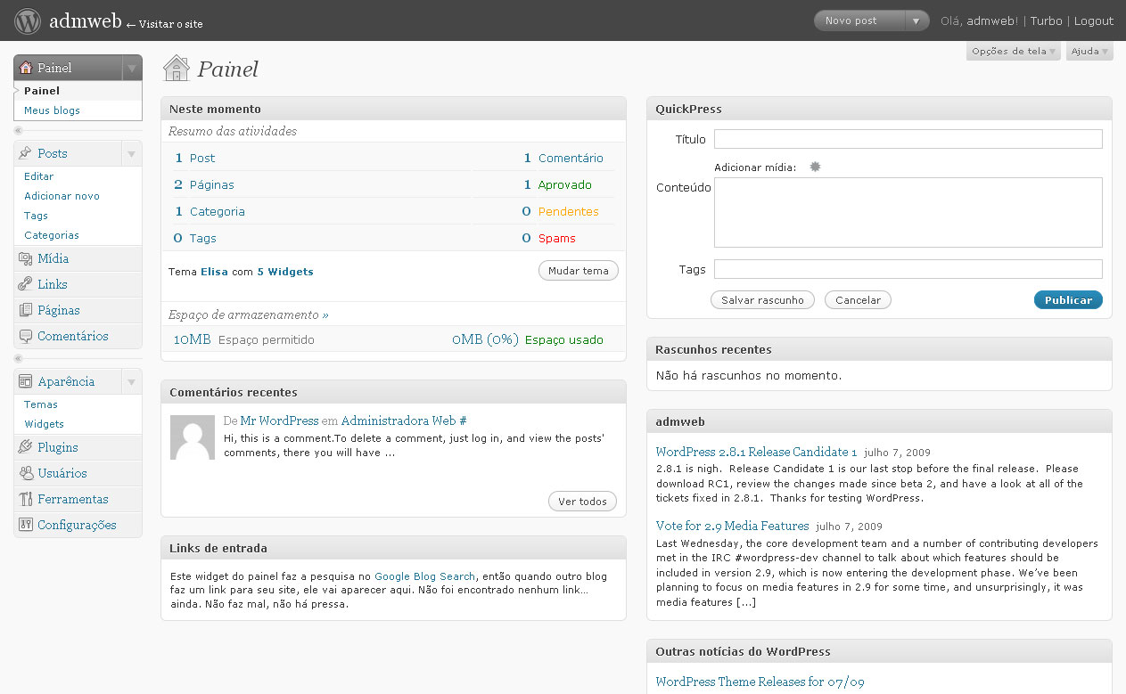
Task: Open Meus blogs submenu item
Action: click(x=52, y=110)
